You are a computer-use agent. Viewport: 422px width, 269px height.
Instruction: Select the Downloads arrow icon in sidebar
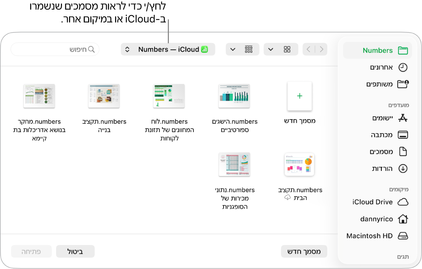(x=403, y=169)
